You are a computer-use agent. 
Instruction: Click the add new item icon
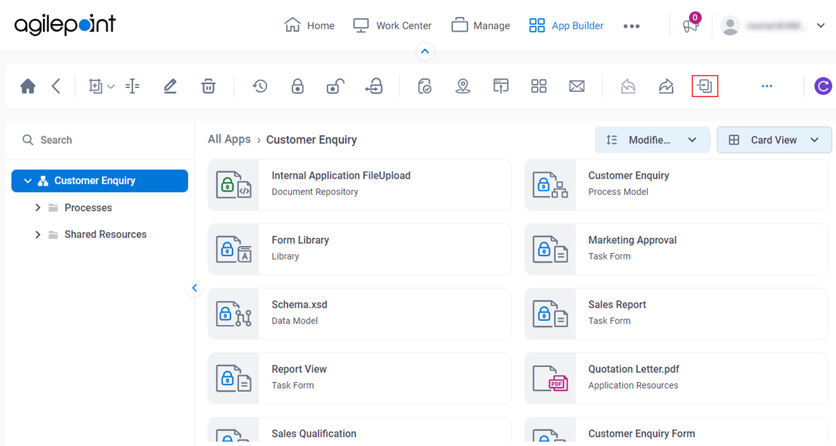(96, 86)
